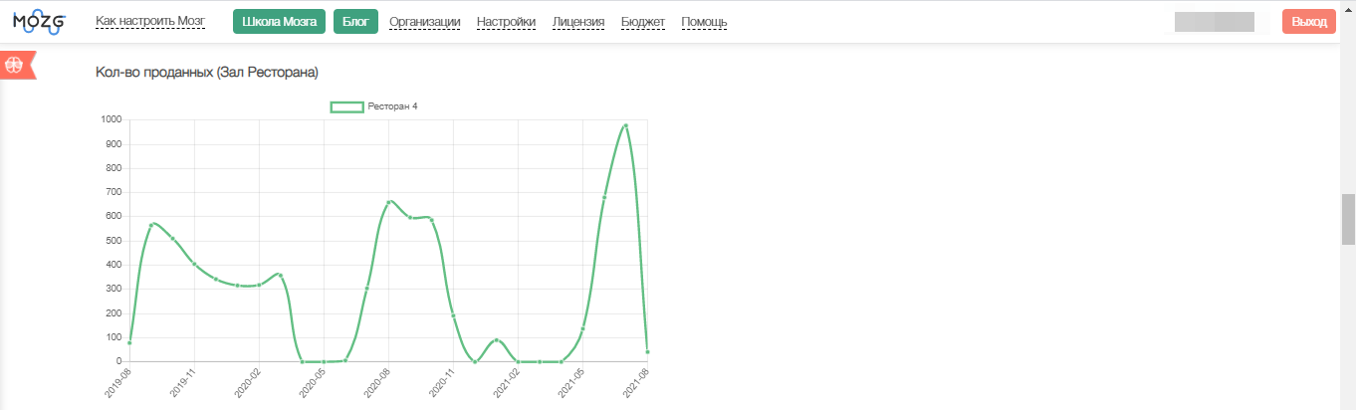Open the "Бюджет" menu item
The width and height of the screenshot is (1356, 410).
pos(642,22)
